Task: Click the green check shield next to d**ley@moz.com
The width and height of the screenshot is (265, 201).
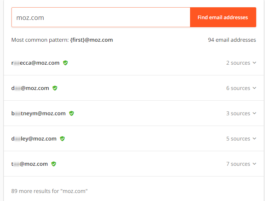Action: (62, 139)
